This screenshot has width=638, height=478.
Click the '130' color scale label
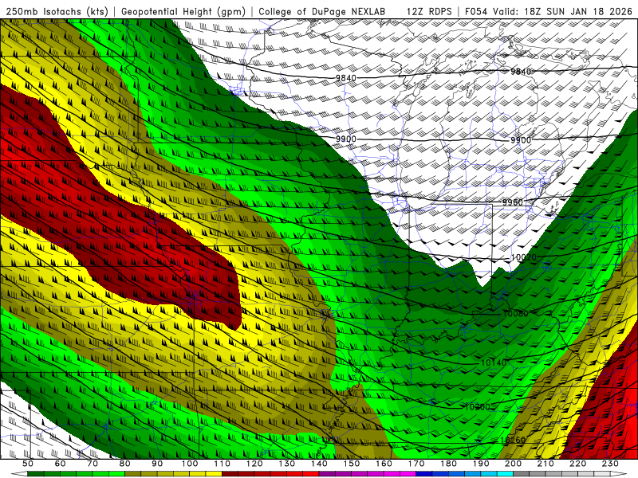point(286,464)
